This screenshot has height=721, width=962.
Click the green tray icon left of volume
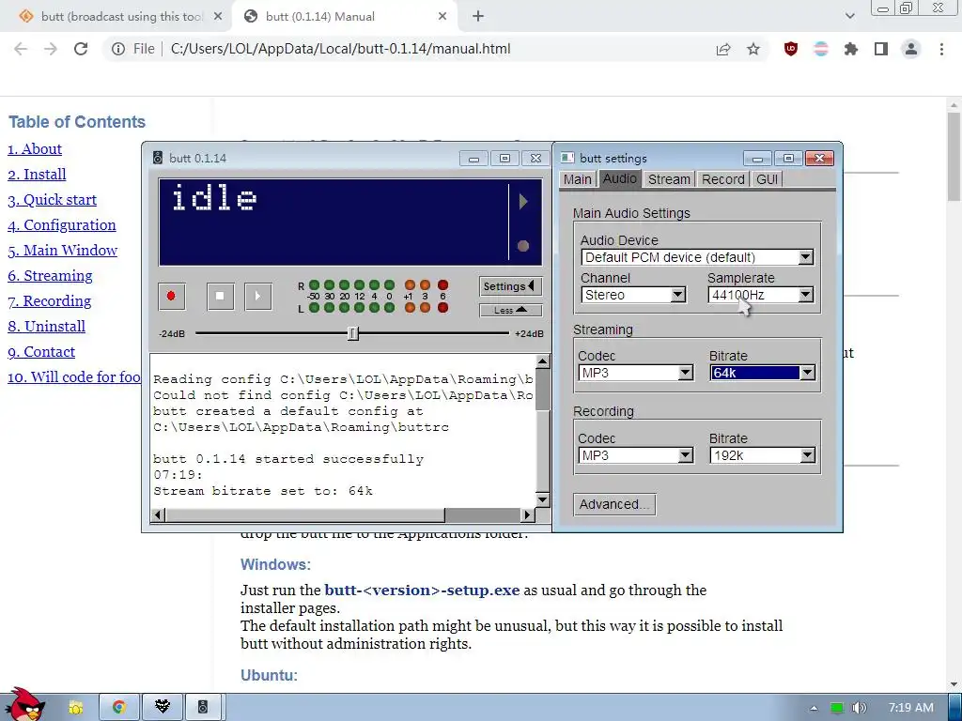pos(837,708)
